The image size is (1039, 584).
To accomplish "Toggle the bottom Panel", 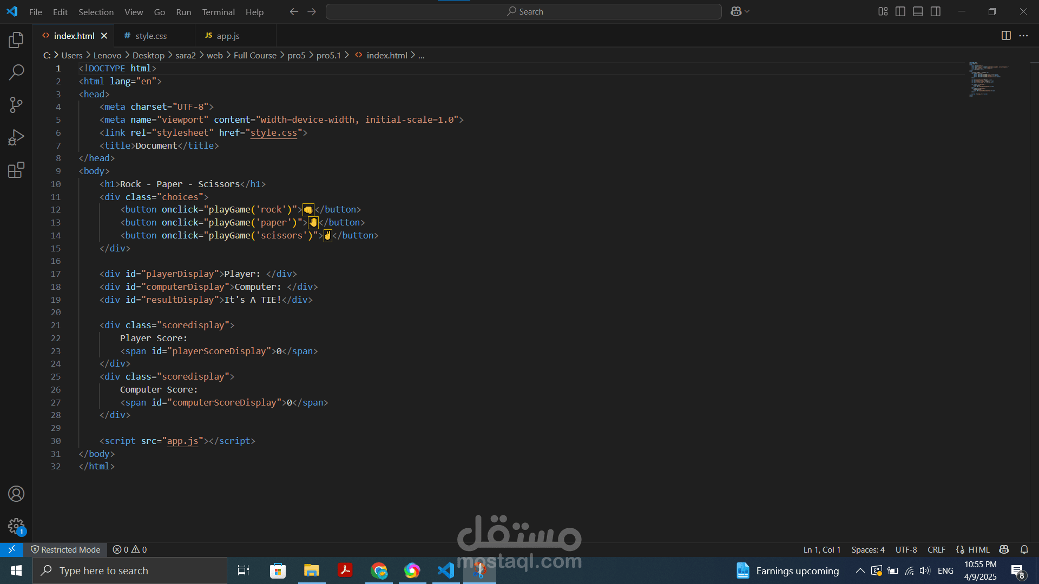I will (x=918, y=11).
